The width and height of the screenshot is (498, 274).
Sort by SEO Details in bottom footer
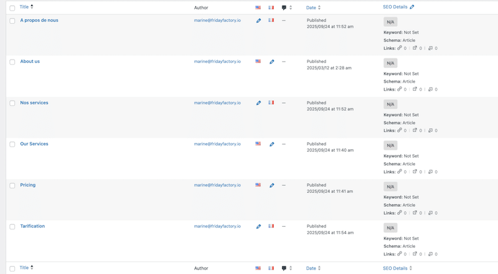coord(397,268)
